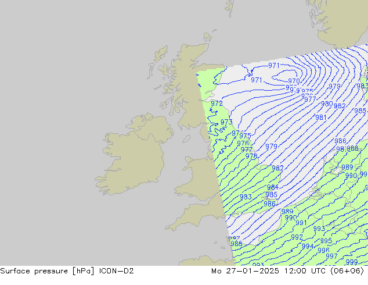The height and width of the screenshot is (285, 368).
Task: Select the 976 isobar label
Action: coord(243,143)
